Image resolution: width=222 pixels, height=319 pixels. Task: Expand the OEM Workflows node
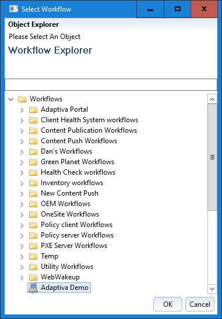coord(22,204)
